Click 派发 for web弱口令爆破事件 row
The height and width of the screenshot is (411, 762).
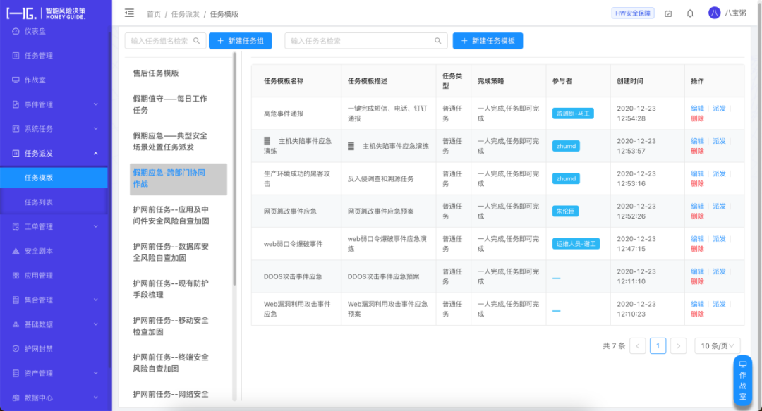(719, 238)
